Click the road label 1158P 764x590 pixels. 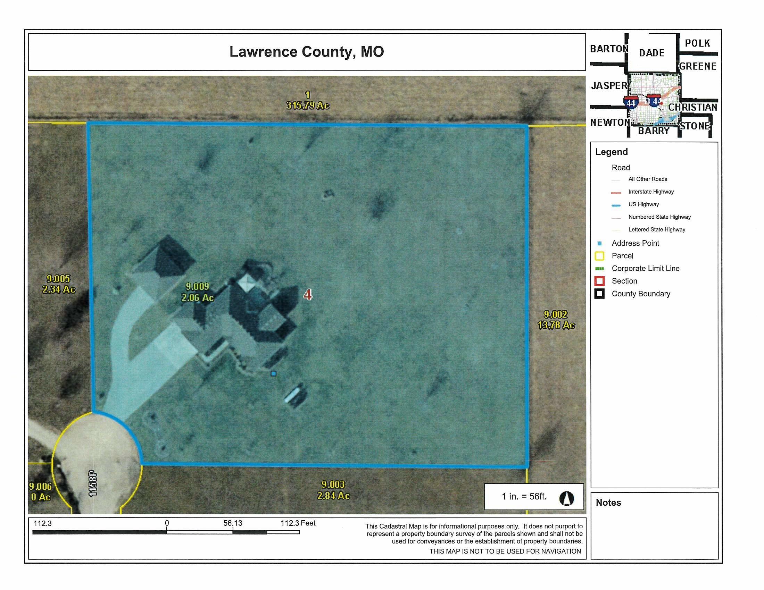(93, 483)
